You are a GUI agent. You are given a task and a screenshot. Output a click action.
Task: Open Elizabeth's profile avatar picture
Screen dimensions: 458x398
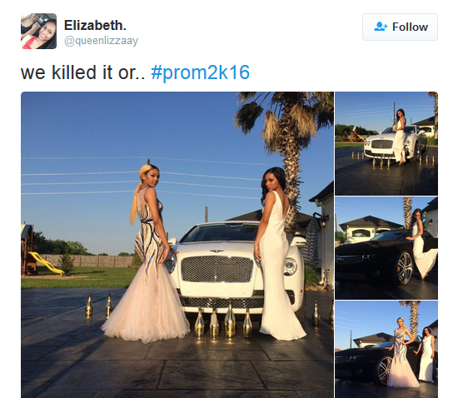point(38,31)
